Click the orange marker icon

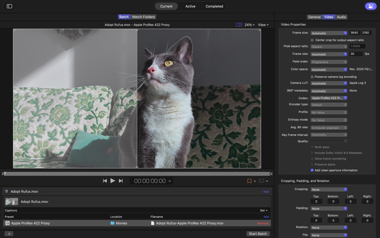coord(249,181)
